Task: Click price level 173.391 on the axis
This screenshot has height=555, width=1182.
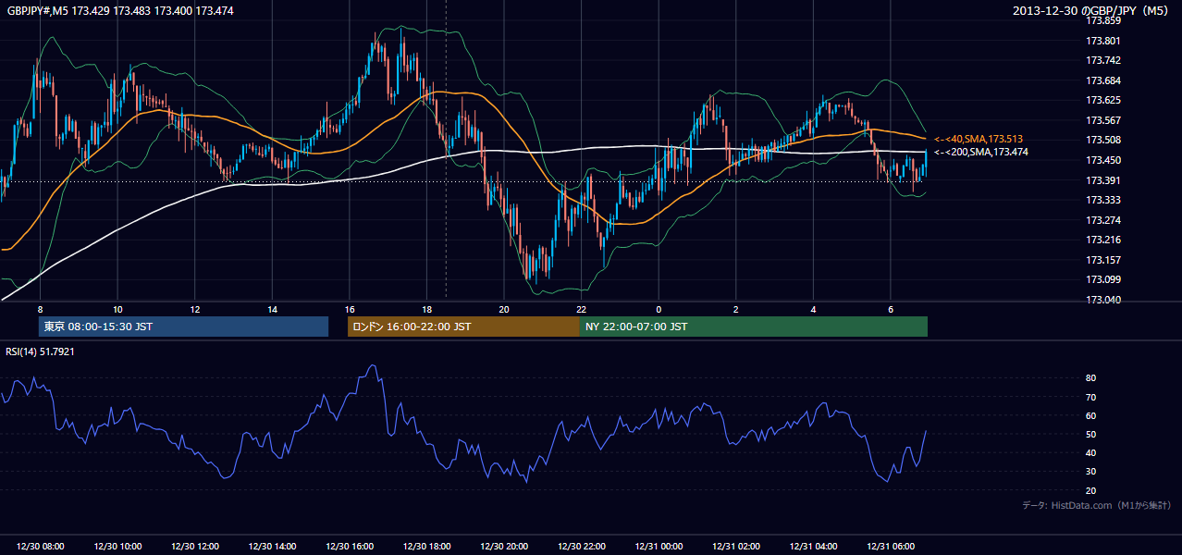Action: pos(1104,180)
